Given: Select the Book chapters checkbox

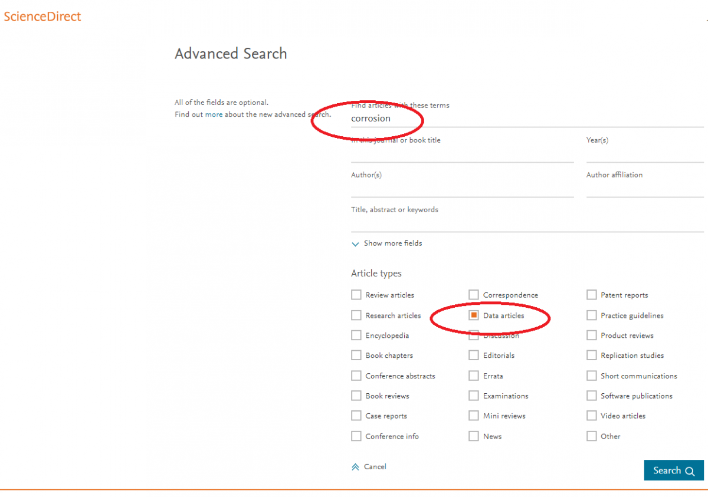Looking at the screenshot, I should click(x=356, y=356).
